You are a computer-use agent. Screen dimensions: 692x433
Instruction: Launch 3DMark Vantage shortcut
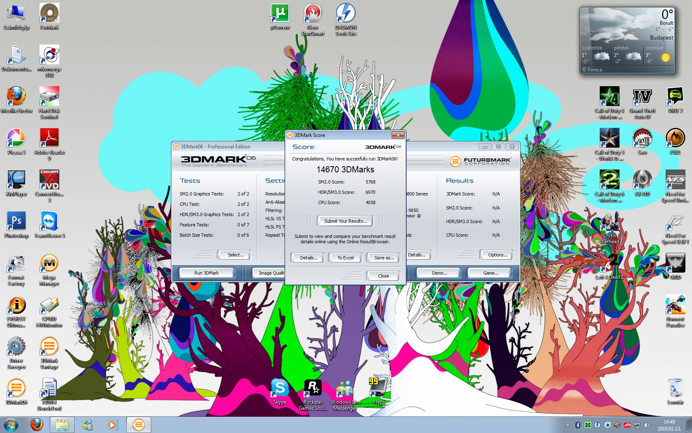click(49, 353)
